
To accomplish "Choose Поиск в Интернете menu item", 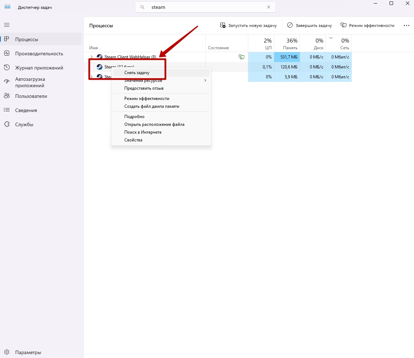I will click(x=161, y=132).
